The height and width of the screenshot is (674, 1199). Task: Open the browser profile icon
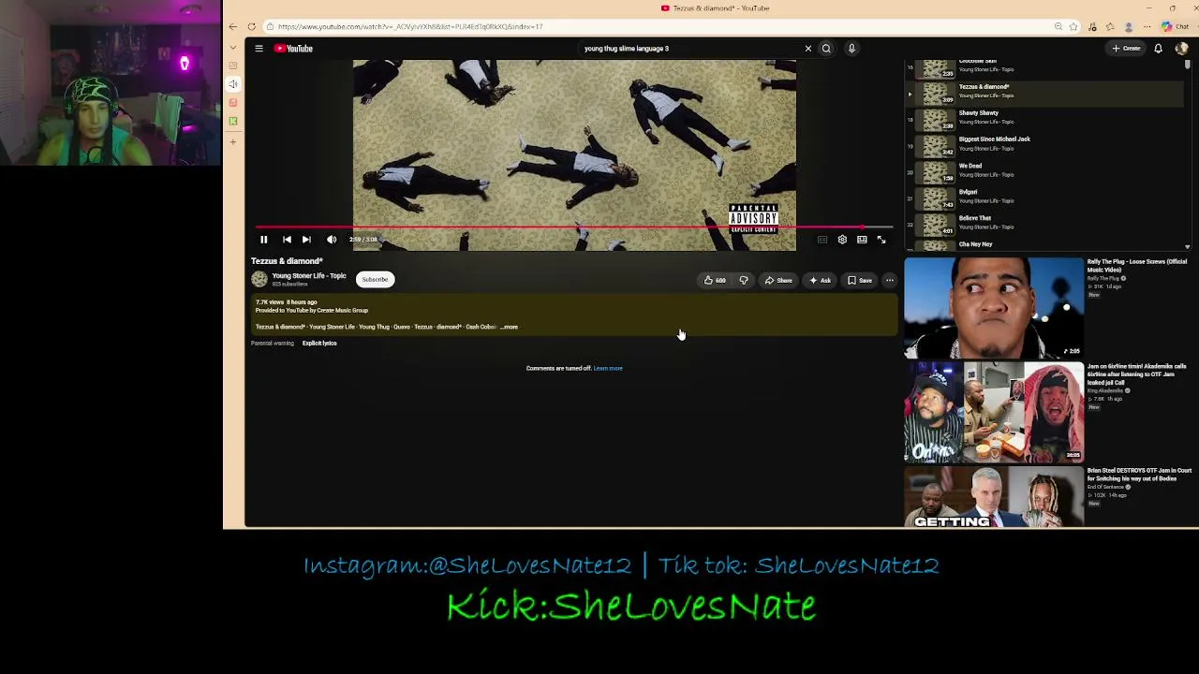click(x=1130, y=26)
